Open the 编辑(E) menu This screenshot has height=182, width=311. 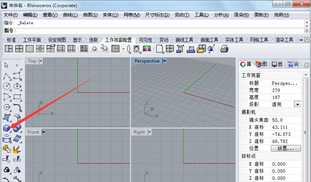(x=30, y=15)
